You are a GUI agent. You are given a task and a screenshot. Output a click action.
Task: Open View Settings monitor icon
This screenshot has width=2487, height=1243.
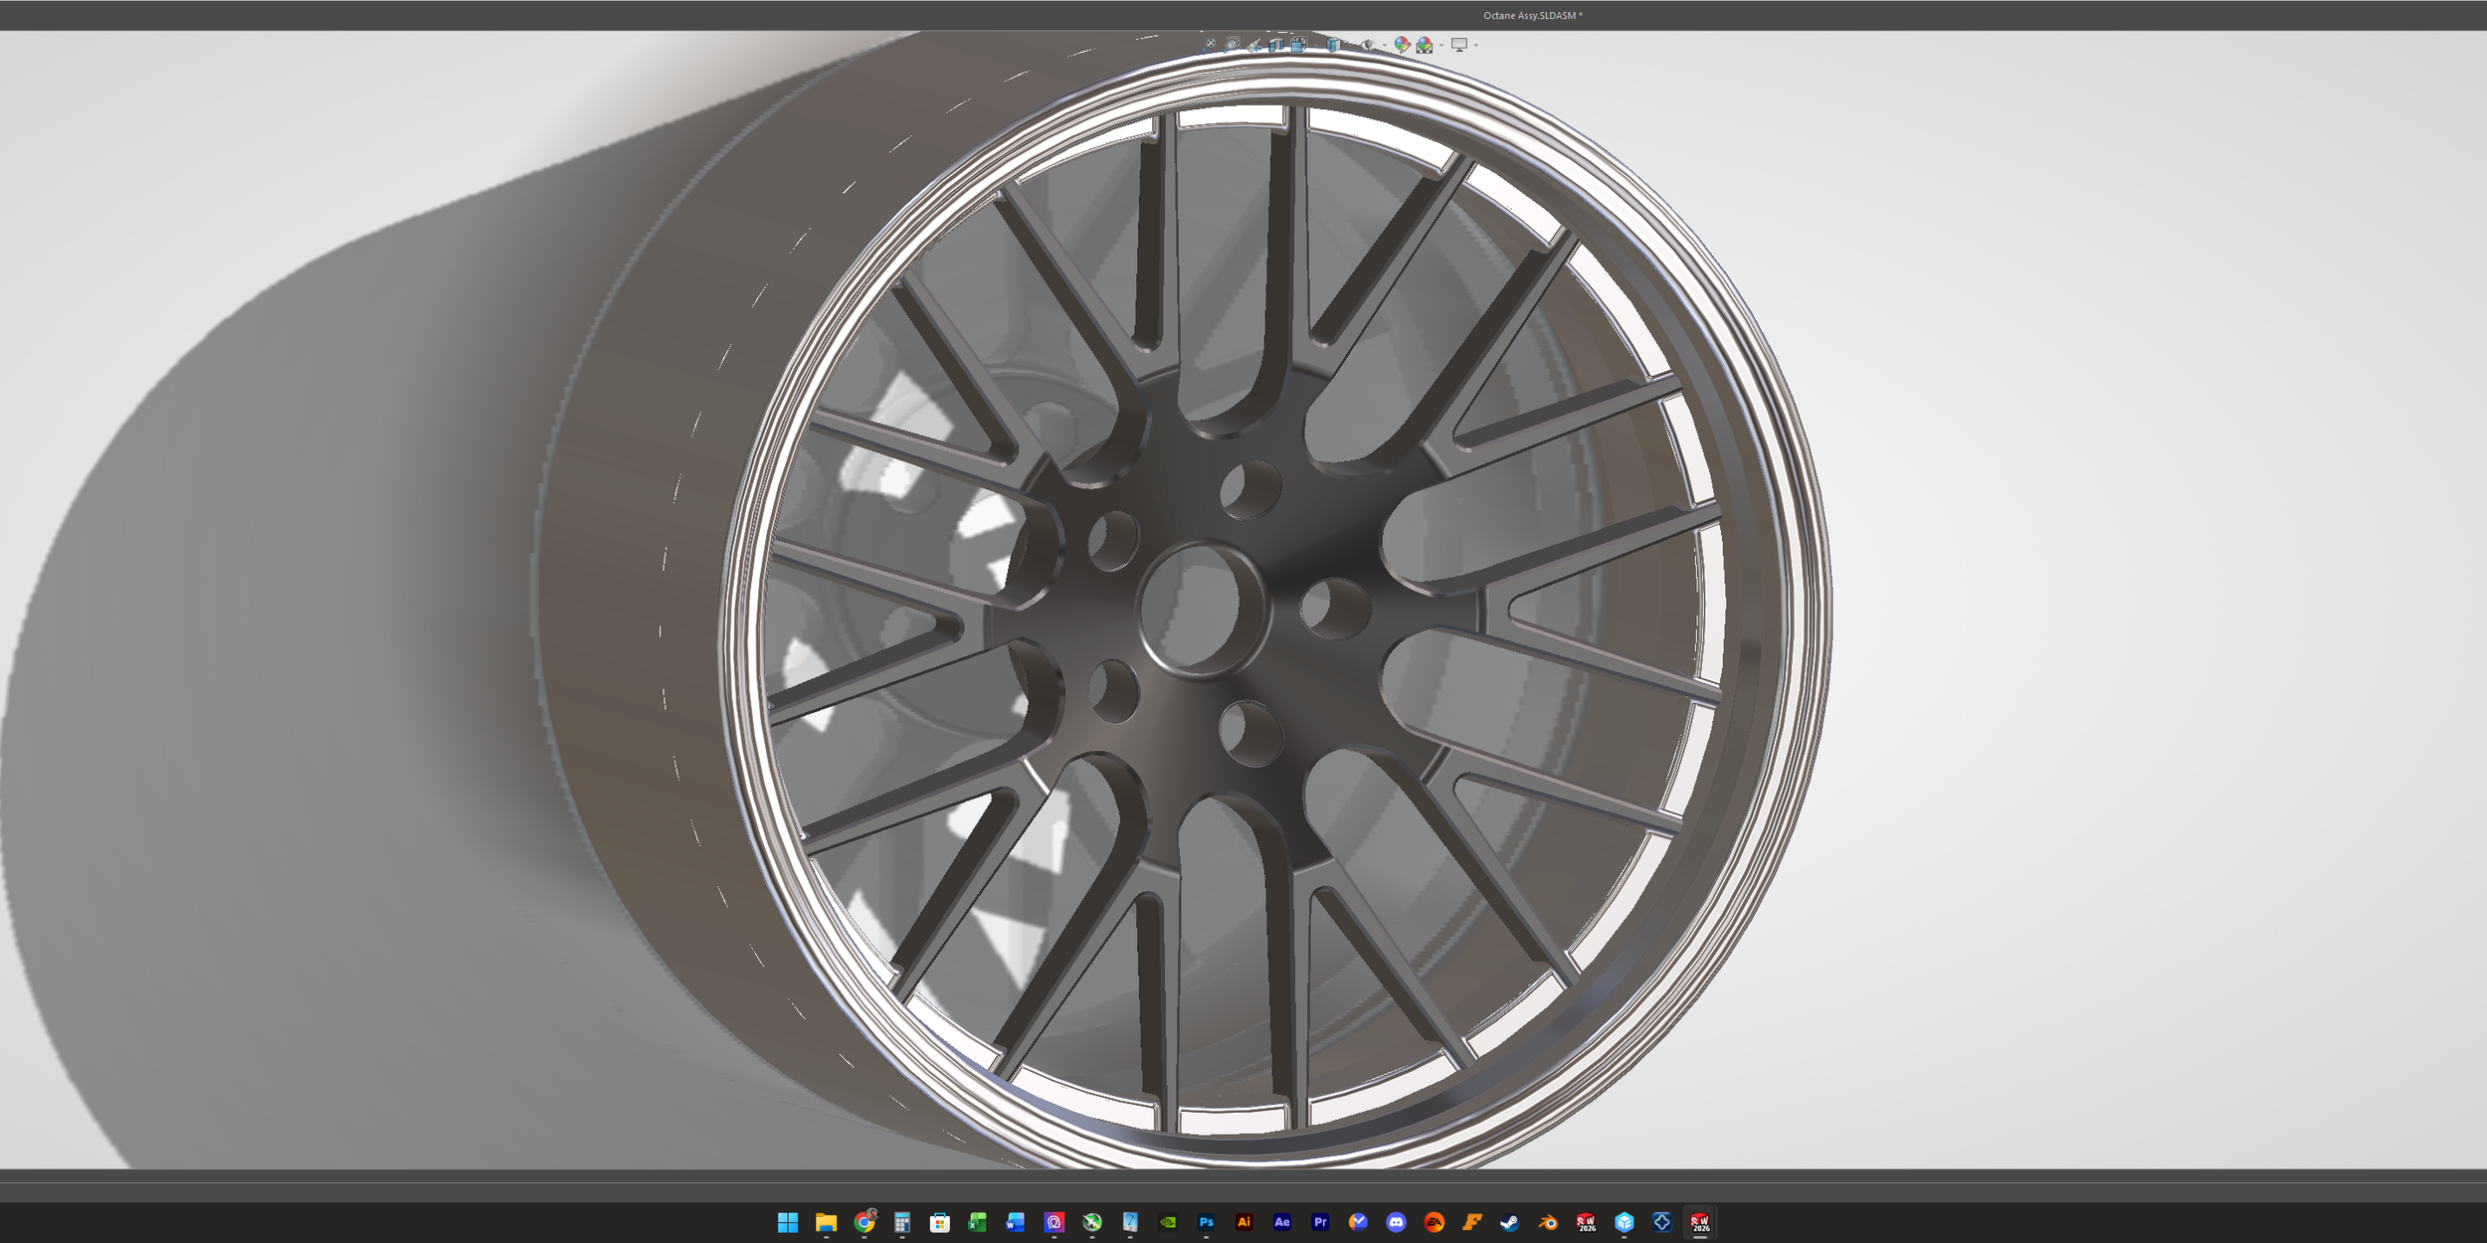(1459, 45)
